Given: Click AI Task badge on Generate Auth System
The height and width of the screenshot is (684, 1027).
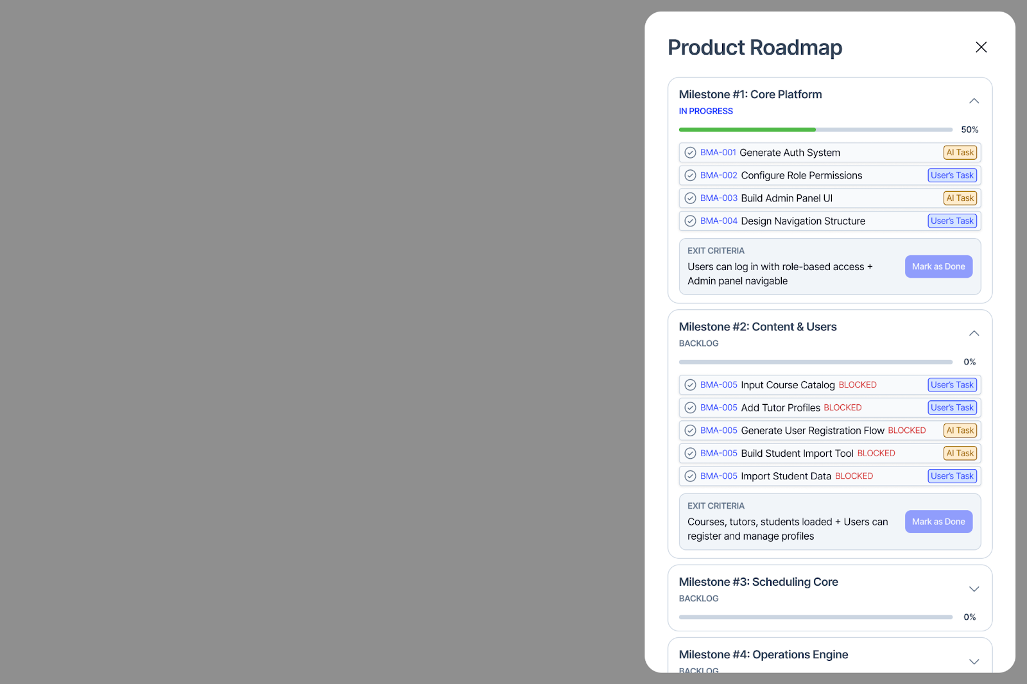Looking at the screenshot, I should (960, 153).
